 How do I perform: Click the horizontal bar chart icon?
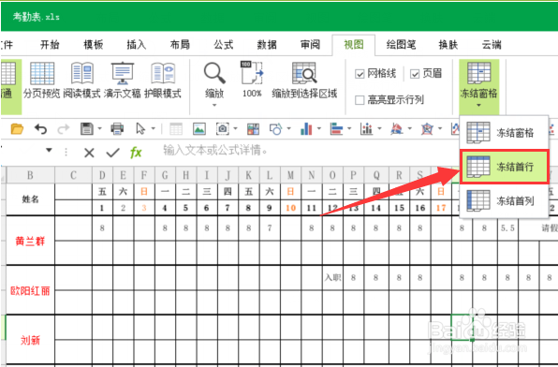336,129
